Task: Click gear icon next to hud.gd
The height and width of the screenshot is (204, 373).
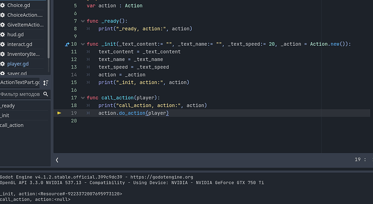Action: 2,35
